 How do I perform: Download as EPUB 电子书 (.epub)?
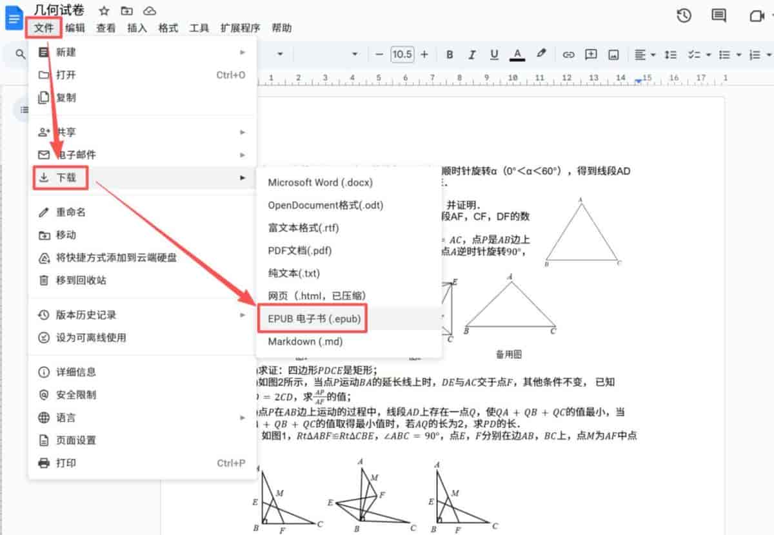(x=349, y=318)
